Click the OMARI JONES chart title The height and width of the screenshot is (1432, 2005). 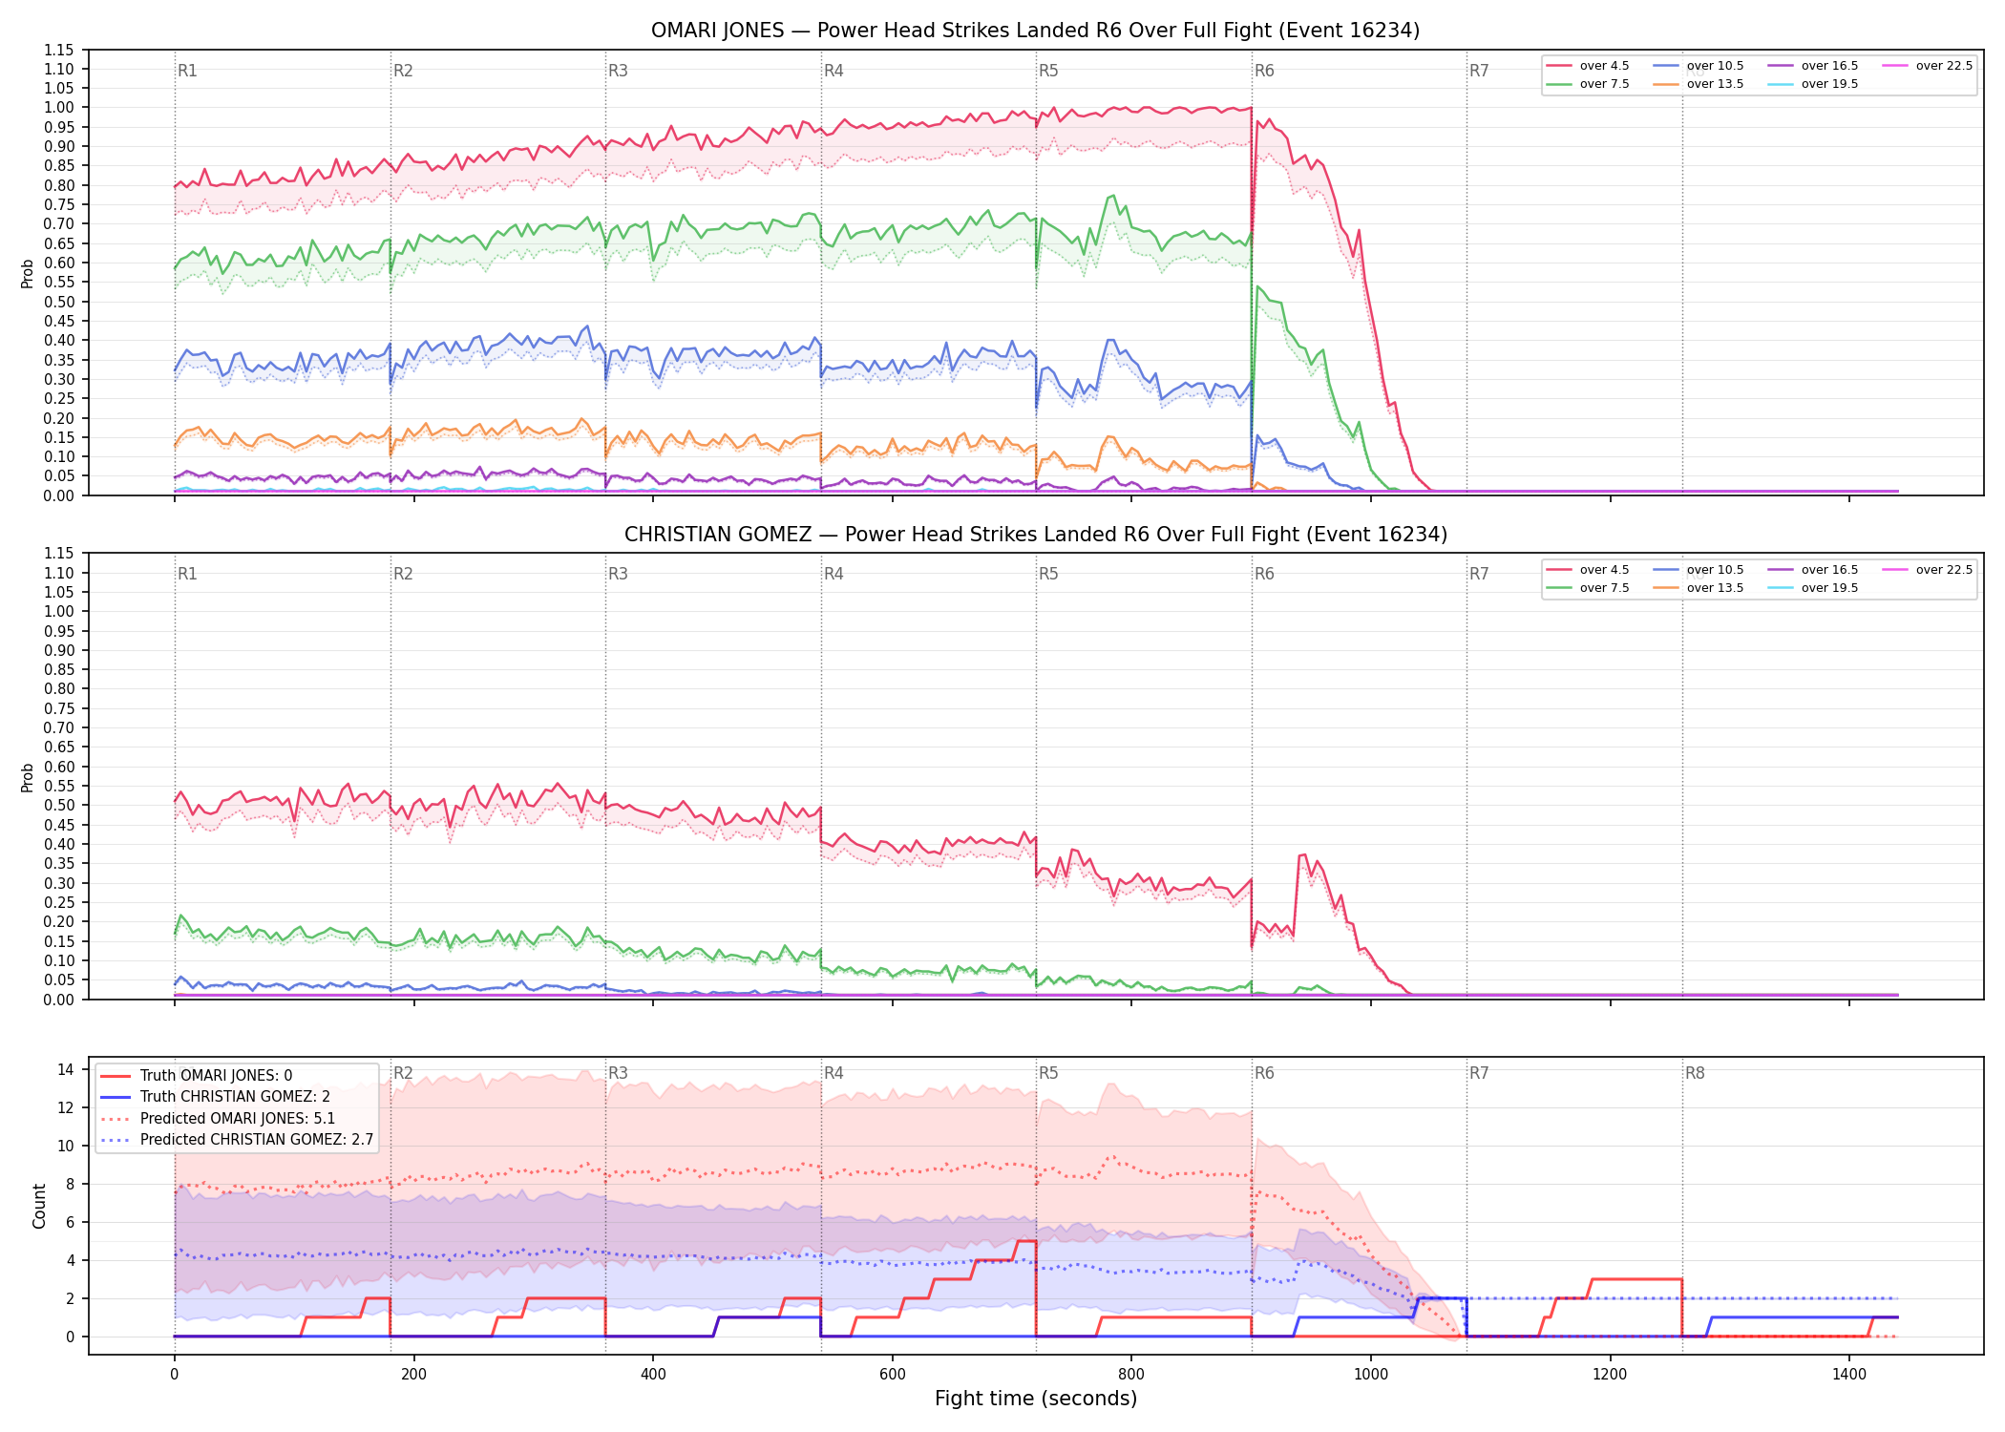[x=1035, y=31]
